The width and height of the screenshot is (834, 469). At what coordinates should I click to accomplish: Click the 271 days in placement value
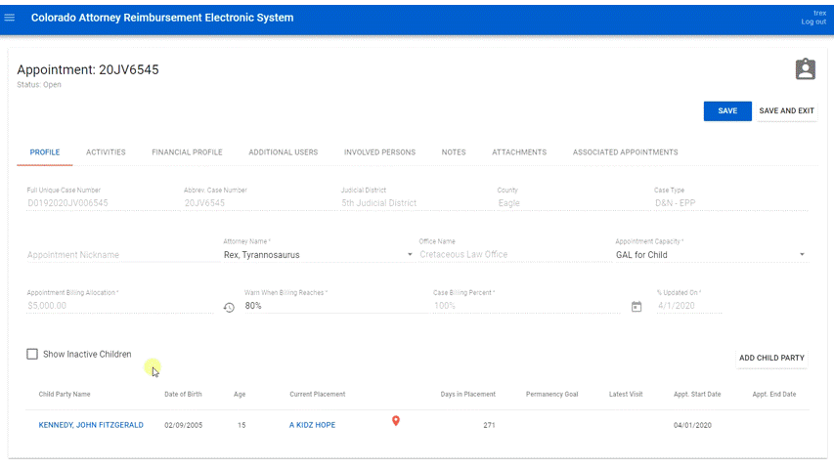tap(489, 425)
